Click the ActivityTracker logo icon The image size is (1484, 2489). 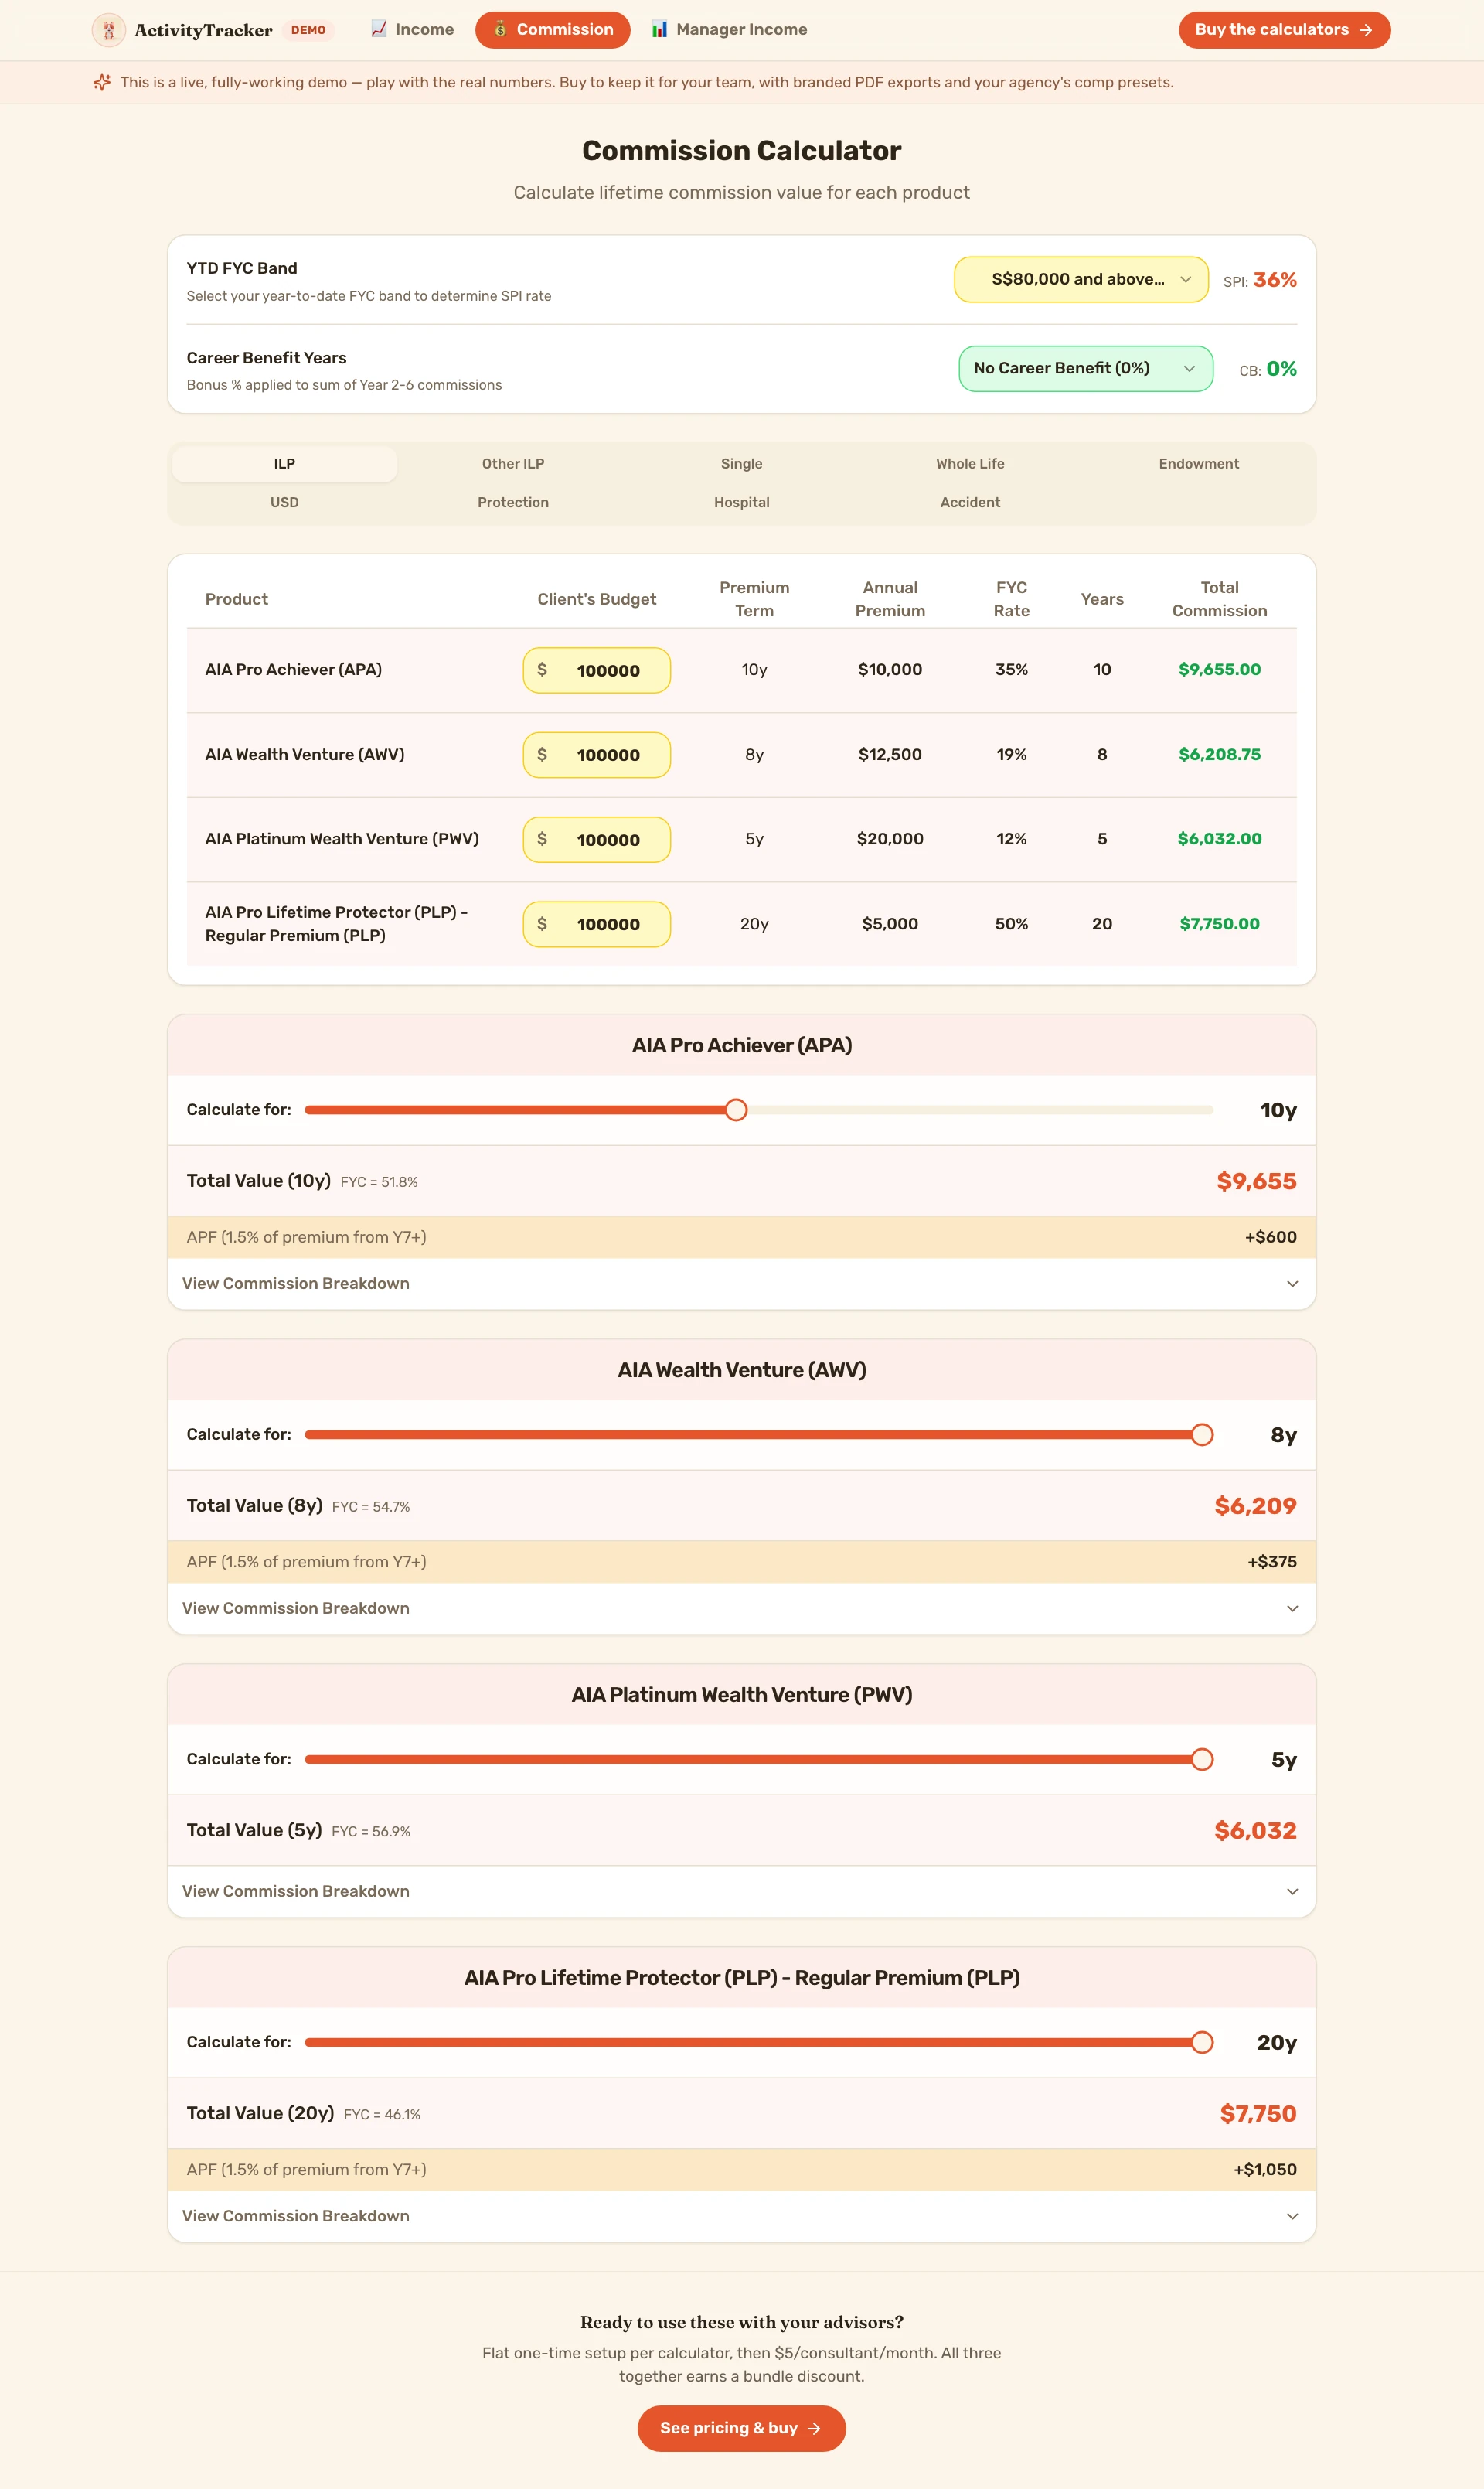coord(108,30)
